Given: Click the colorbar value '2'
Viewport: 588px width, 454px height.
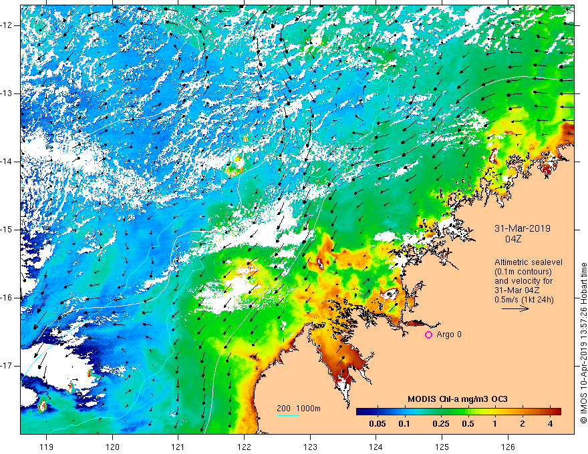Looking at the screenshot, I should tap(523, 424).
